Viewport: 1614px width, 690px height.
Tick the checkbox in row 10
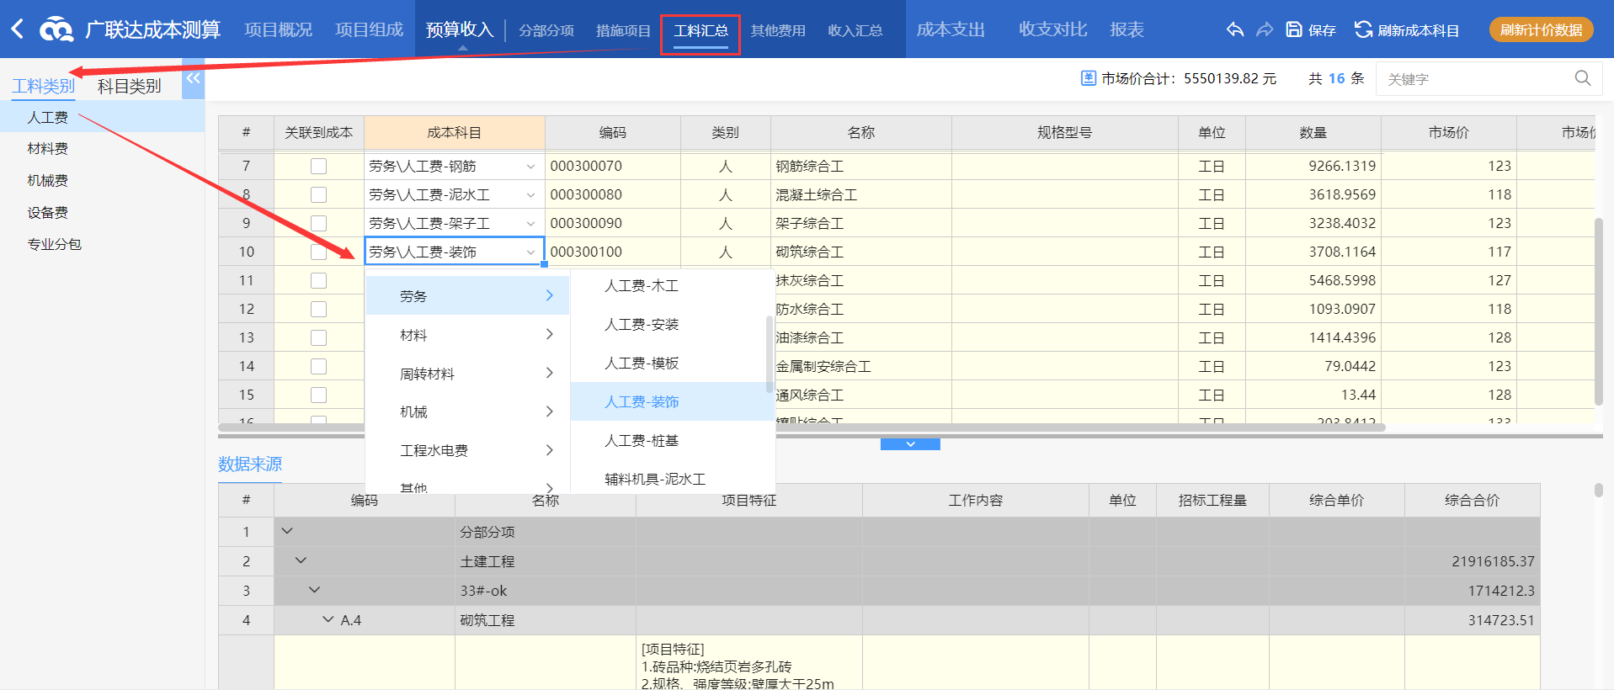[x=318, y=252]
